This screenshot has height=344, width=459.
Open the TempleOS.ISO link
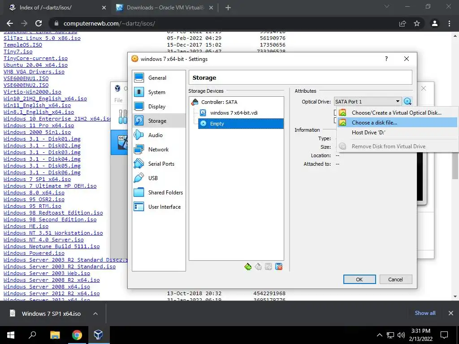(23, 45)
